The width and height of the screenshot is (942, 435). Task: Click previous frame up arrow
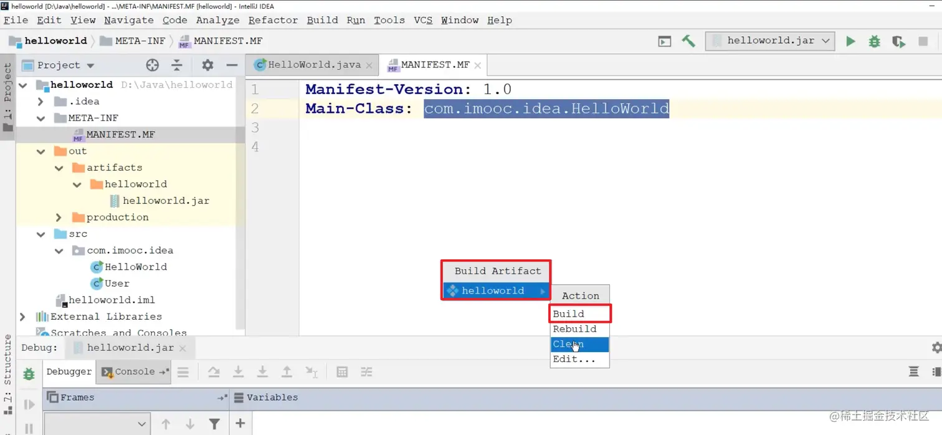[166, 424]
